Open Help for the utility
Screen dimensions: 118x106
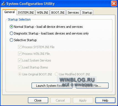coord(105,100)
